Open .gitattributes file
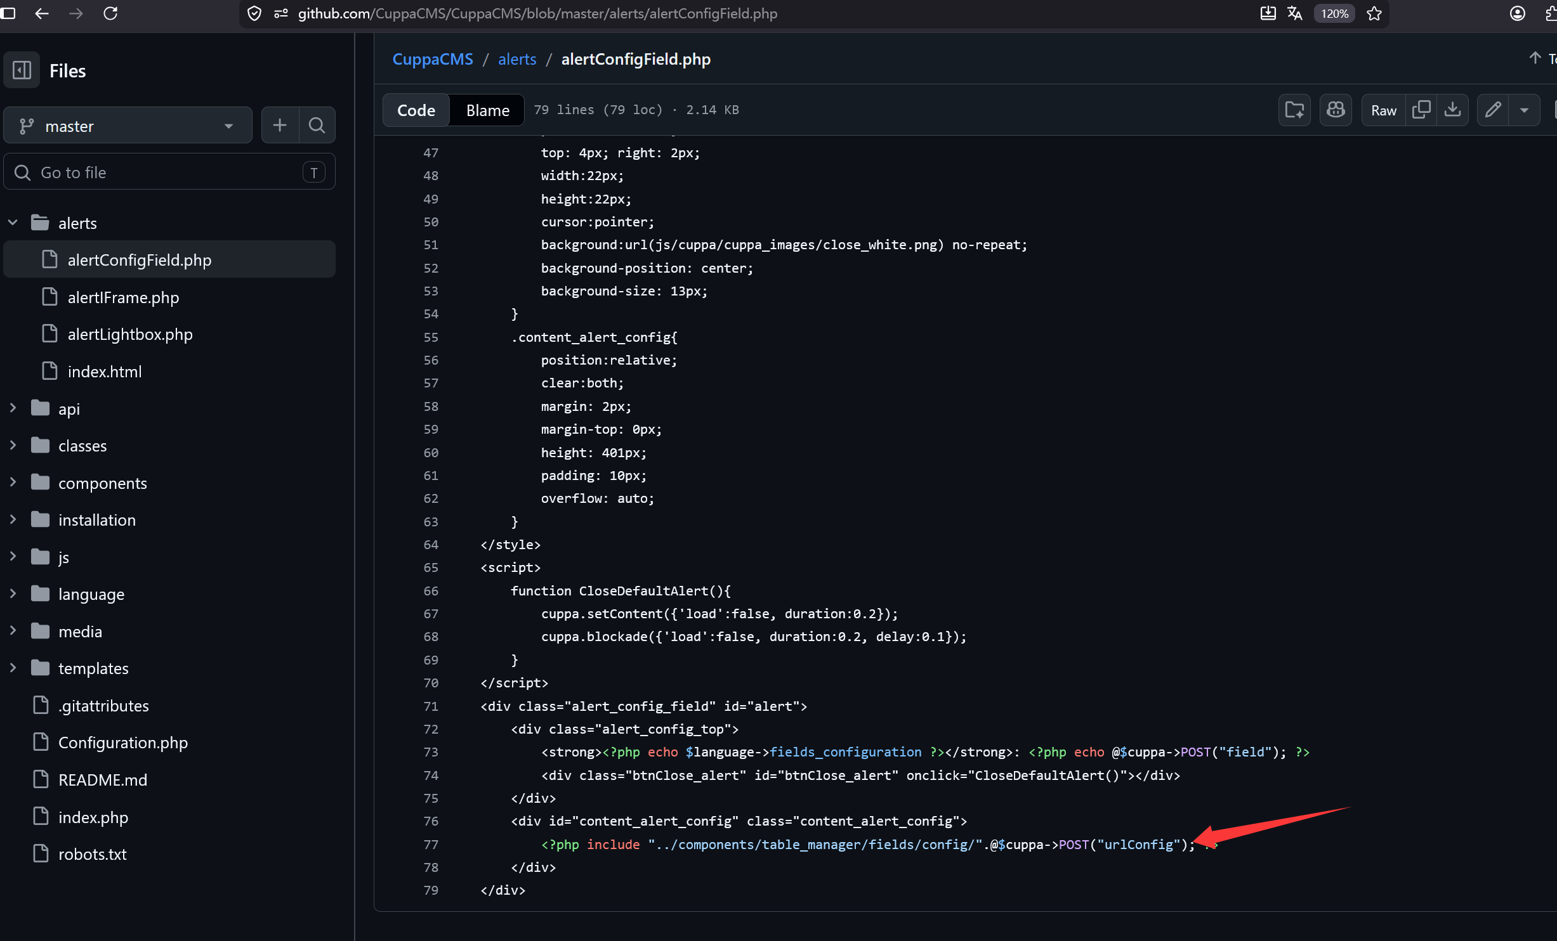 click(103, 705)
